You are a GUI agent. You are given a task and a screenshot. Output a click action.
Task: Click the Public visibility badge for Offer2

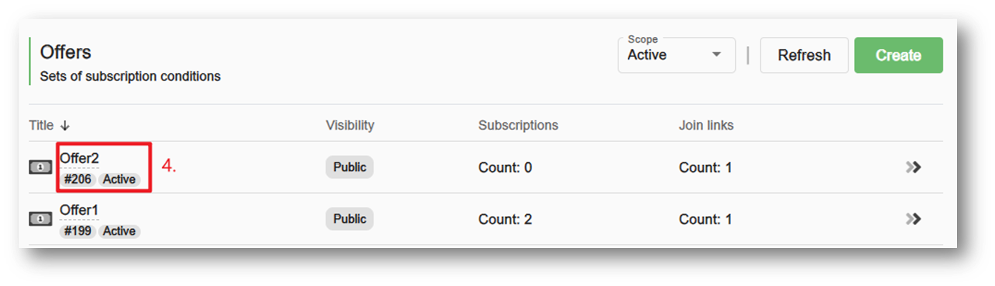(350, 167)
